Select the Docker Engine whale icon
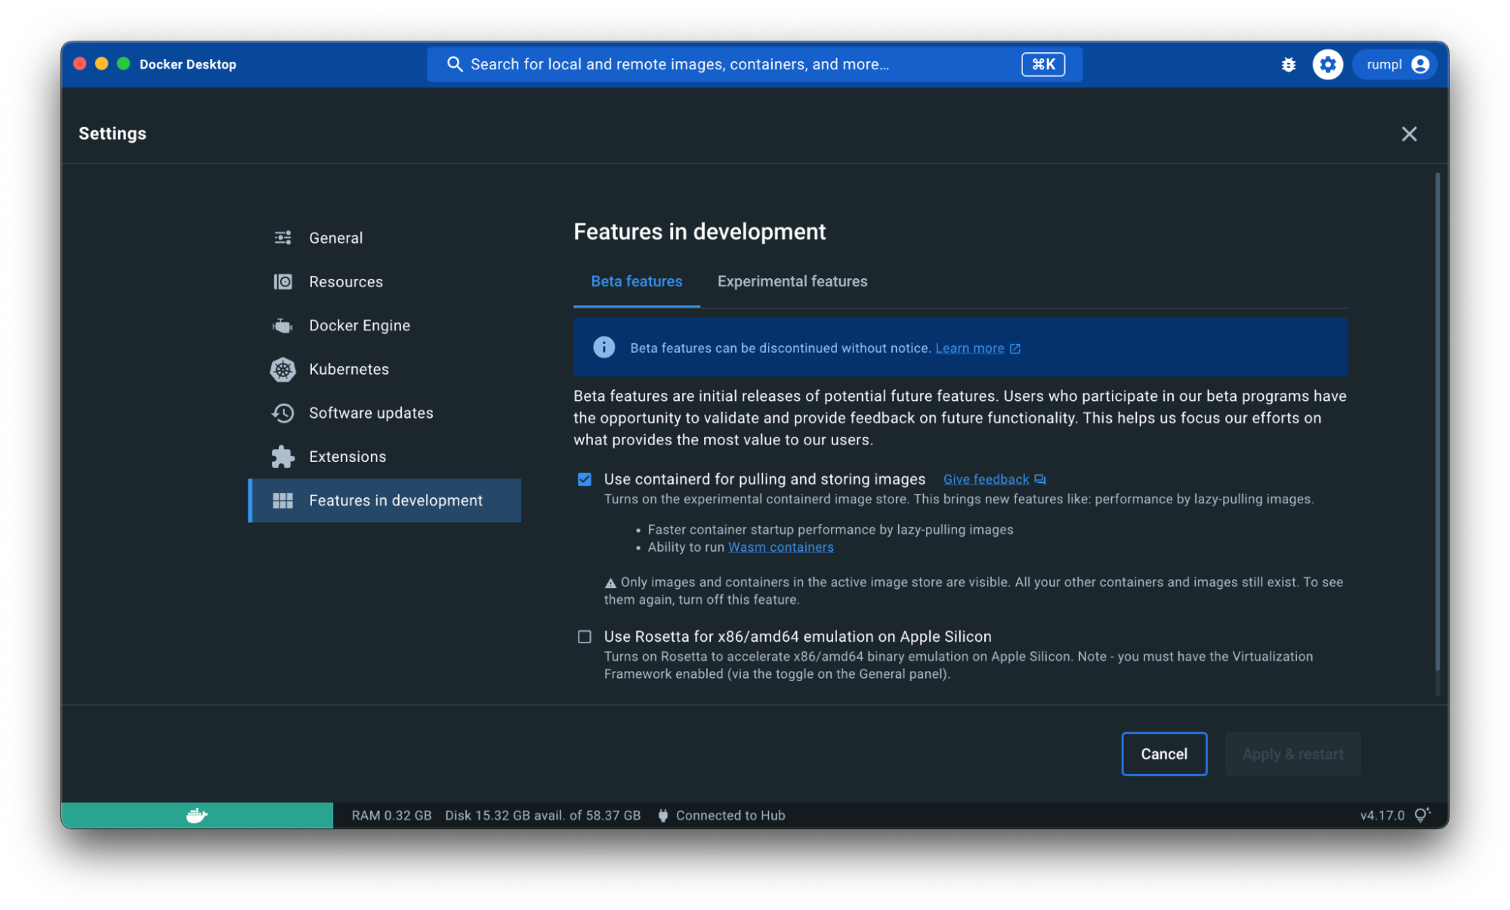This screenshot has width=1510, height=910. point(282,325)
